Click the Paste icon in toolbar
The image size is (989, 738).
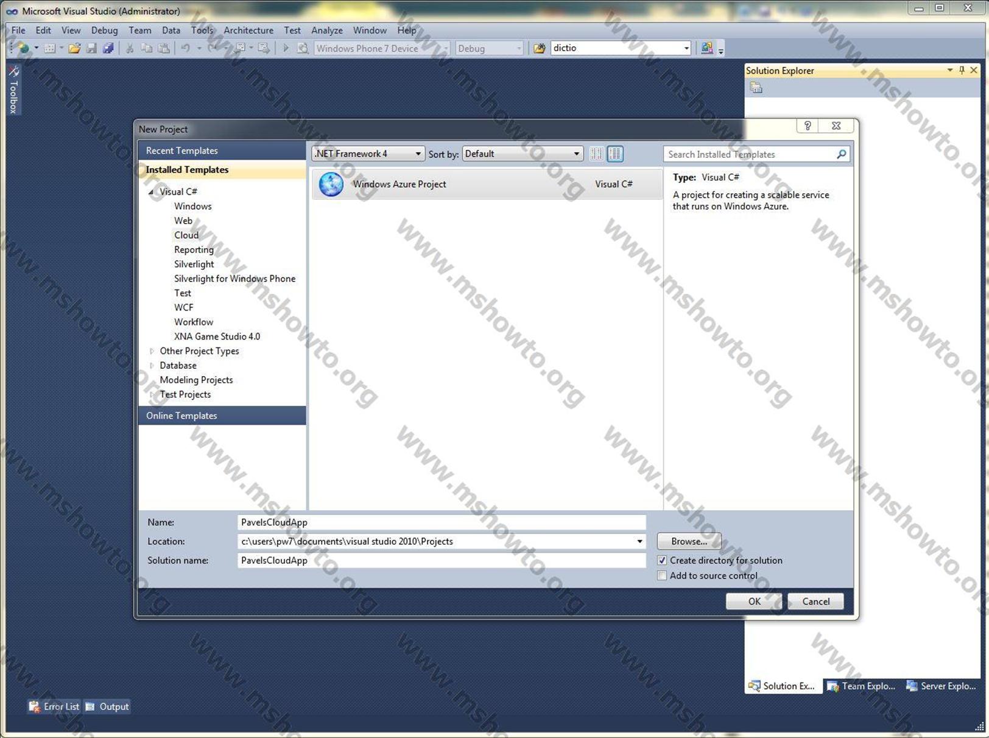(x=164, y=48)
